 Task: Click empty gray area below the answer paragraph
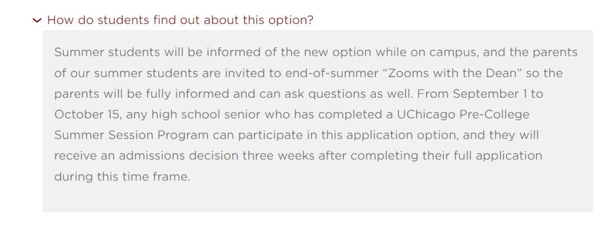point(318,198)
